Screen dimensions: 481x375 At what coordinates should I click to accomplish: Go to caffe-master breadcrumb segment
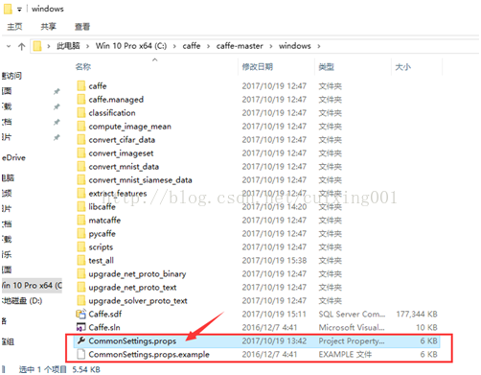240,46
